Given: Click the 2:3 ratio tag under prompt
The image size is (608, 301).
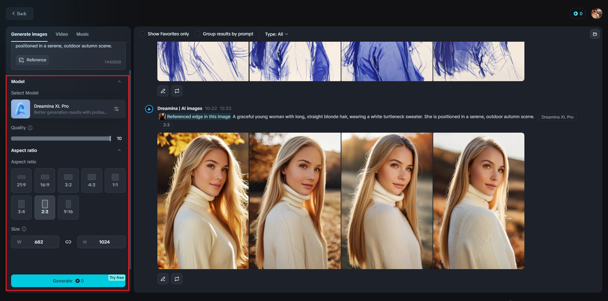Looking at the screenshot, I should click(166, 125).
